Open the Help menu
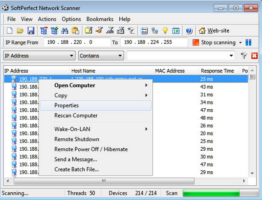 point(125,19)
